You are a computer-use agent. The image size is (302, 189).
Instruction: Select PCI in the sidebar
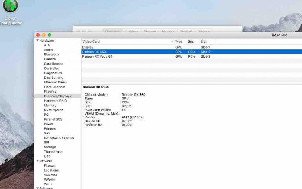click(x=47, y=115)
